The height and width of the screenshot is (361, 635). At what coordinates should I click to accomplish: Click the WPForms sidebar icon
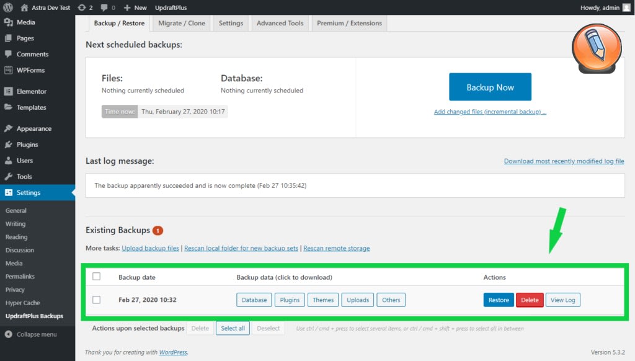coord(8,70)
